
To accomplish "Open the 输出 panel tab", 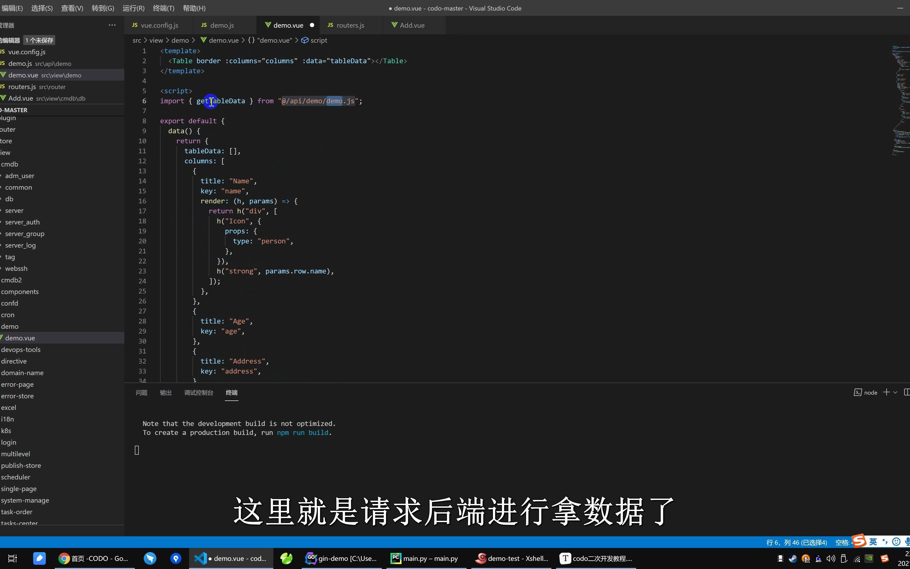I will point(165,393).
